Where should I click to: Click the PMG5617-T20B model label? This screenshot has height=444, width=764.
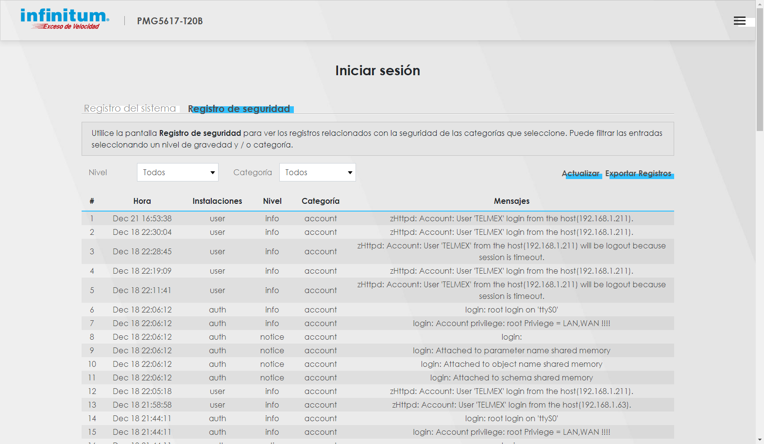tap(170, 21)
